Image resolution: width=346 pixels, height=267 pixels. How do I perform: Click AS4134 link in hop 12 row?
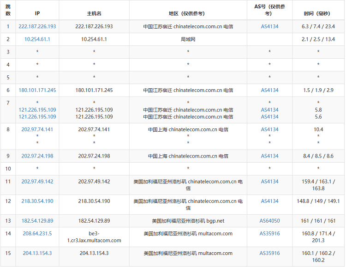click(x=270, y=201)
